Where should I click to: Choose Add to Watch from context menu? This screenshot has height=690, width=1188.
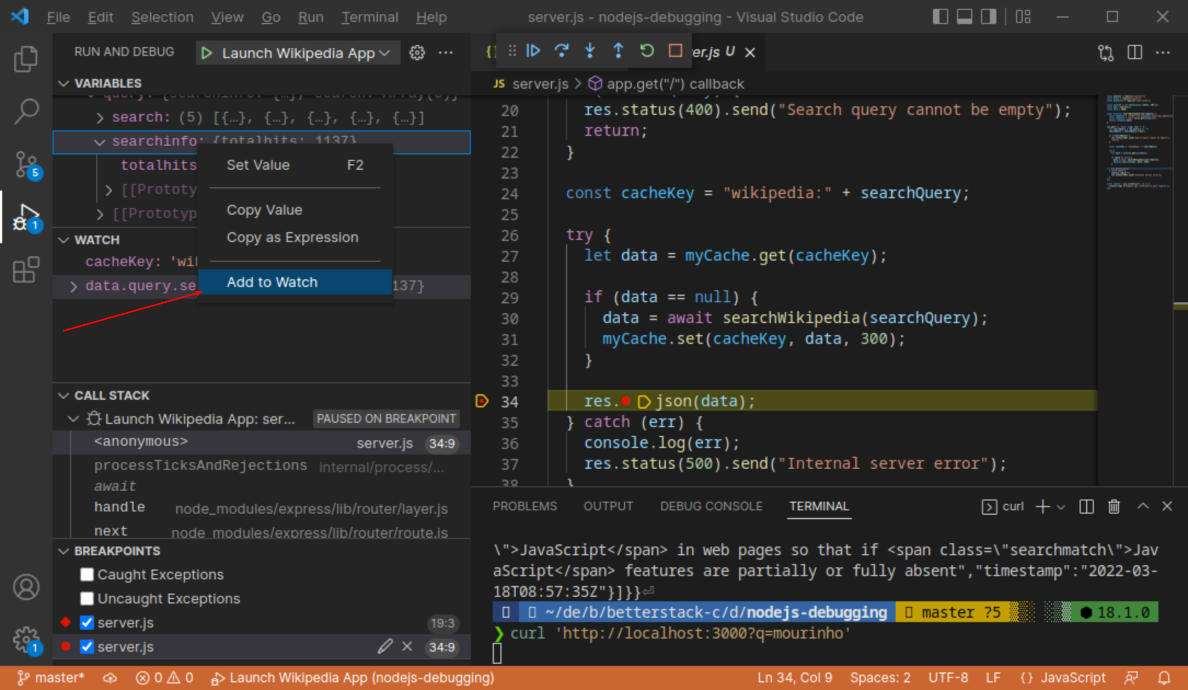pos(295,282)
